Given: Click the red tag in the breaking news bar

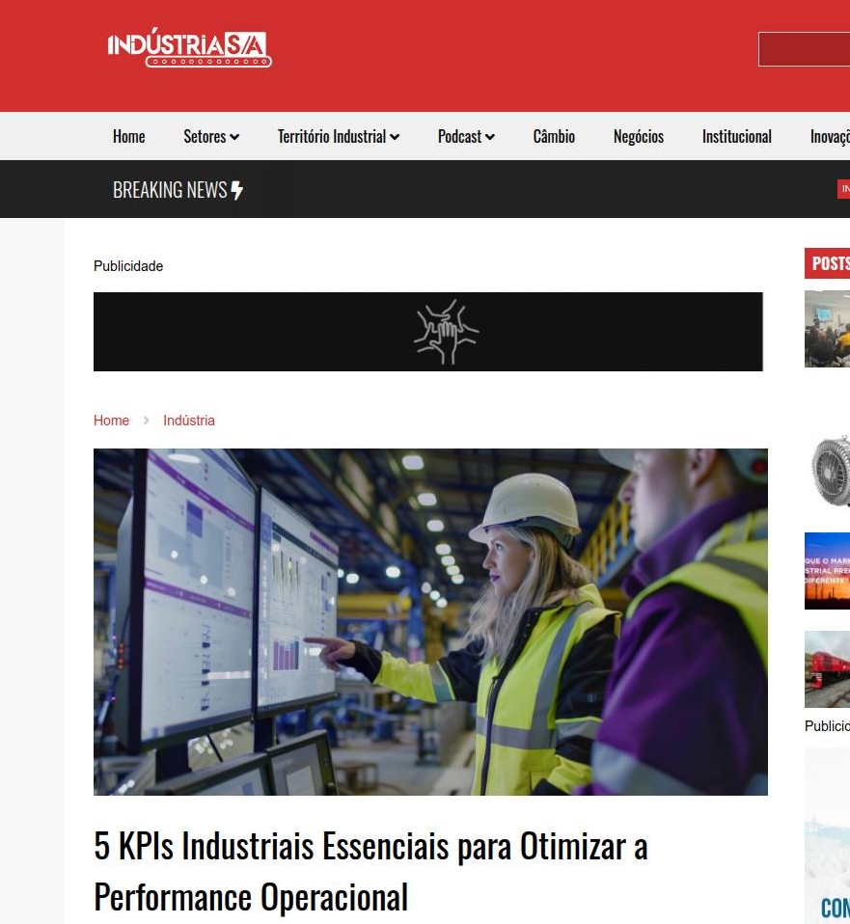Looking at the screenshot, I should (843, 189).
